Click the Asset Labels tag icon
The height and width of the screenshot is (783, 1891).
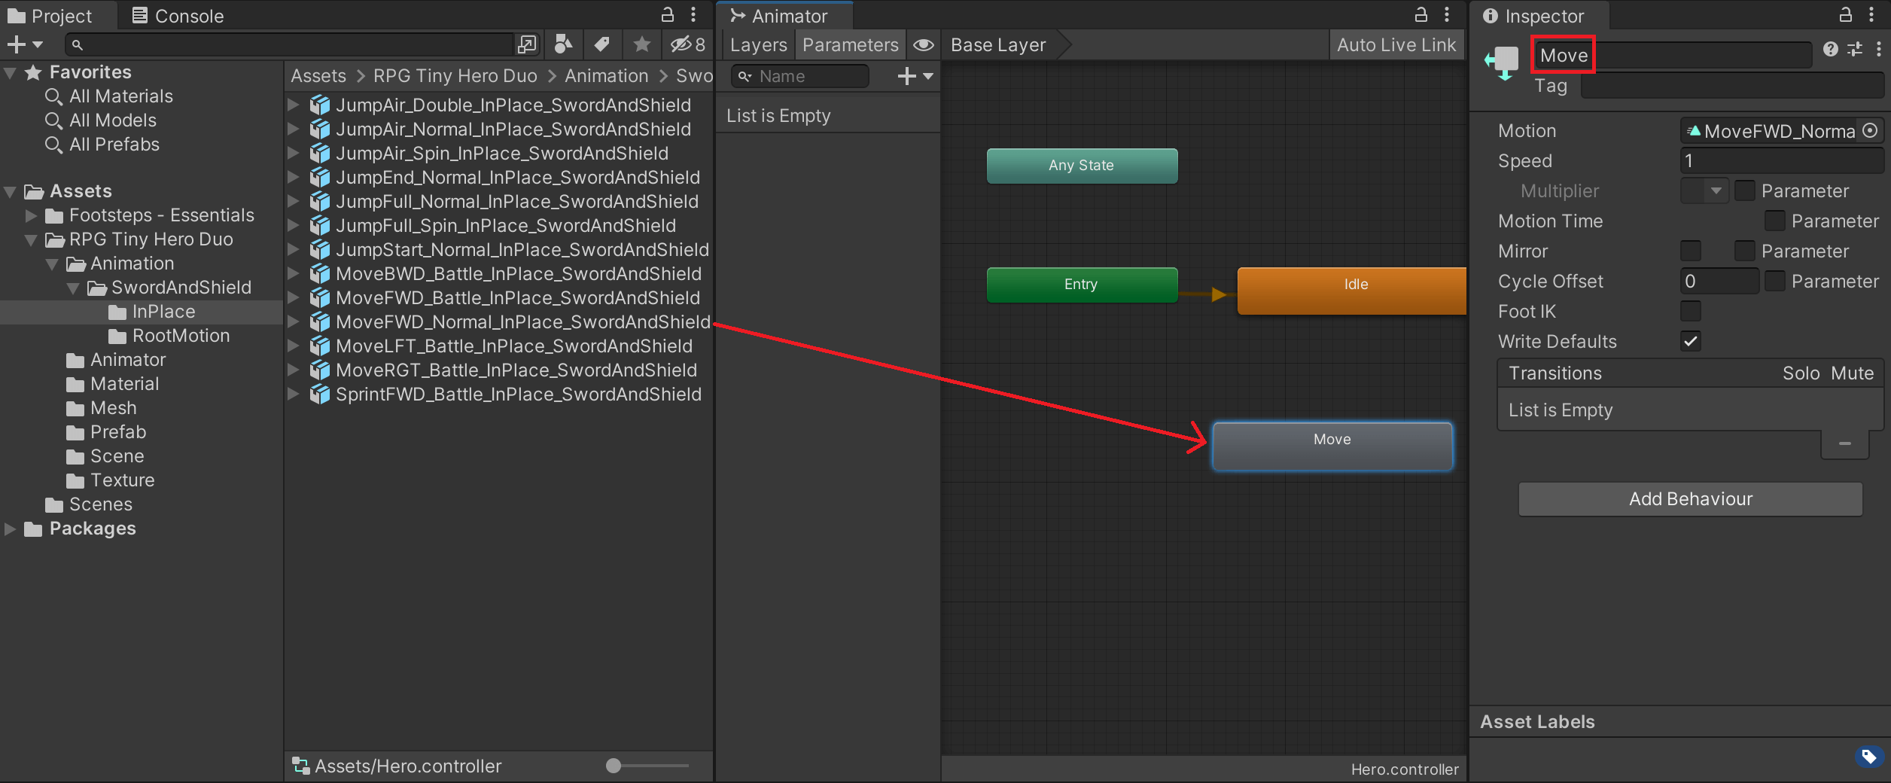[x=1870, y=756]
